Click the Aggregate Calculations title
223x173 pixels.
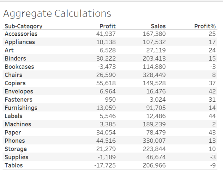point(57,14)
